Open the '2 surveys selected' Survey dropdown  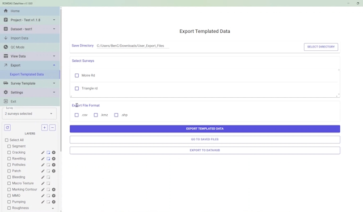[x=29, y=114]
